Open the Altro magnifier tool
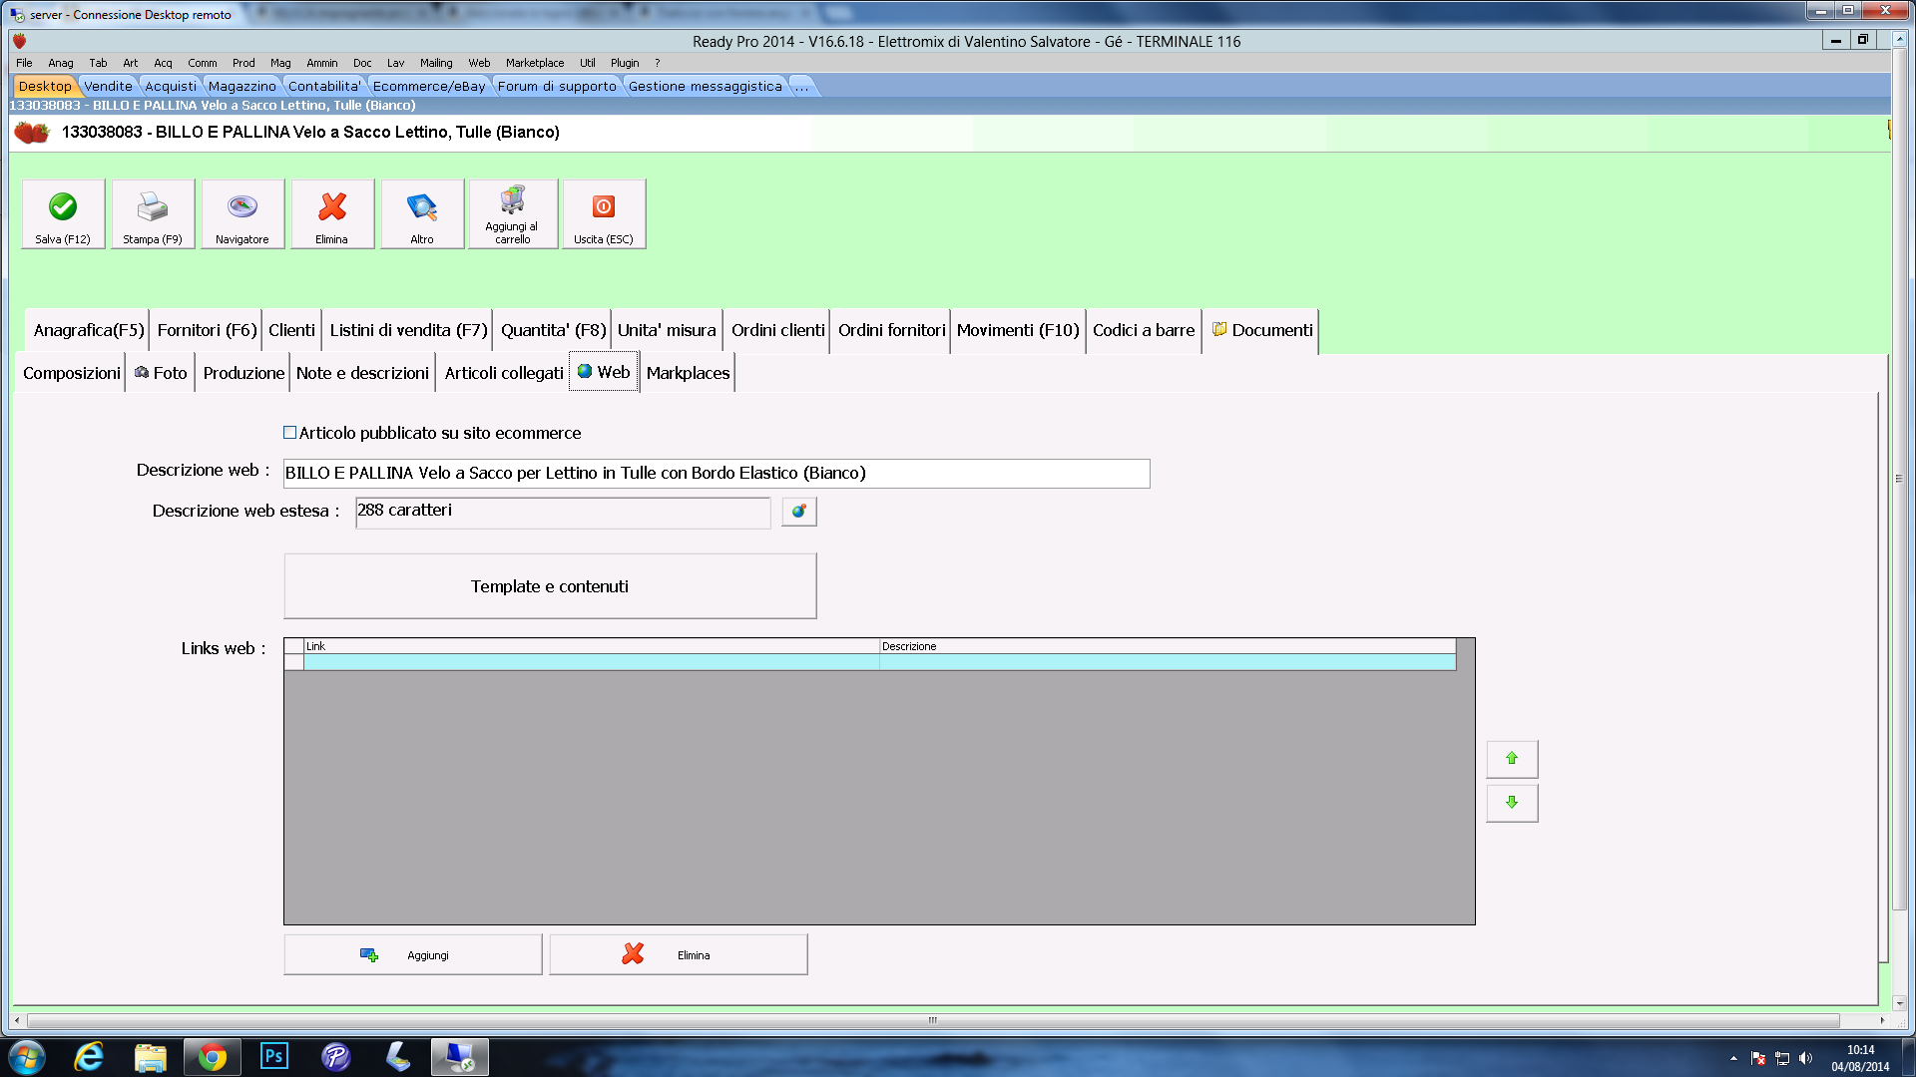This screenshot has height=1077, width=1916. point(421,207)
